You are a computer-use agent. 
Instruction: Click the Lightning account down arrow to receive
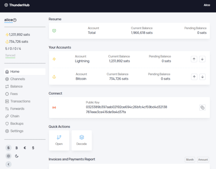[x=202, y=59]
